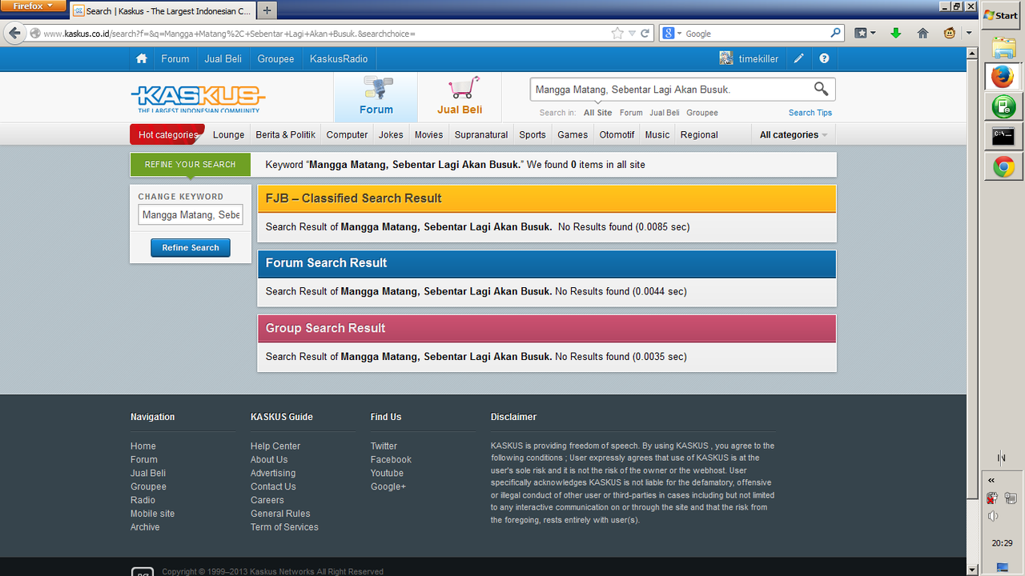Open the Otomotif category

tap(617, 134)
